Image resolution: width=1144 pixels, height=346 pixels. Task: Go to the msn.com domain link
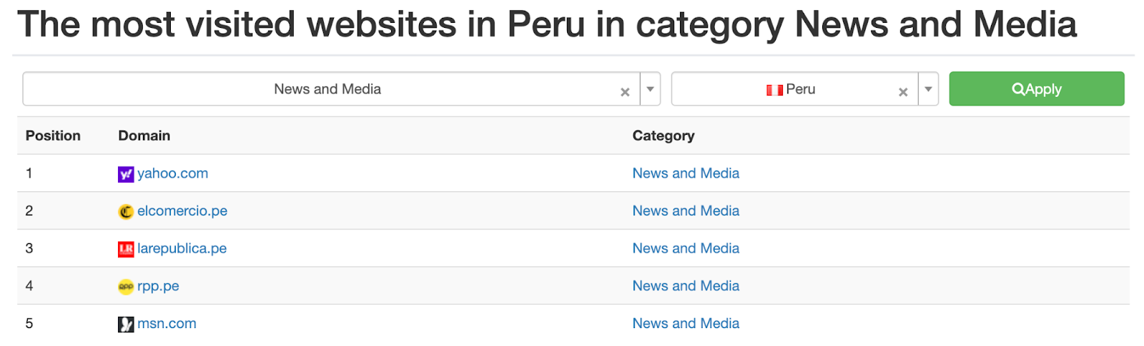(167, 324)
